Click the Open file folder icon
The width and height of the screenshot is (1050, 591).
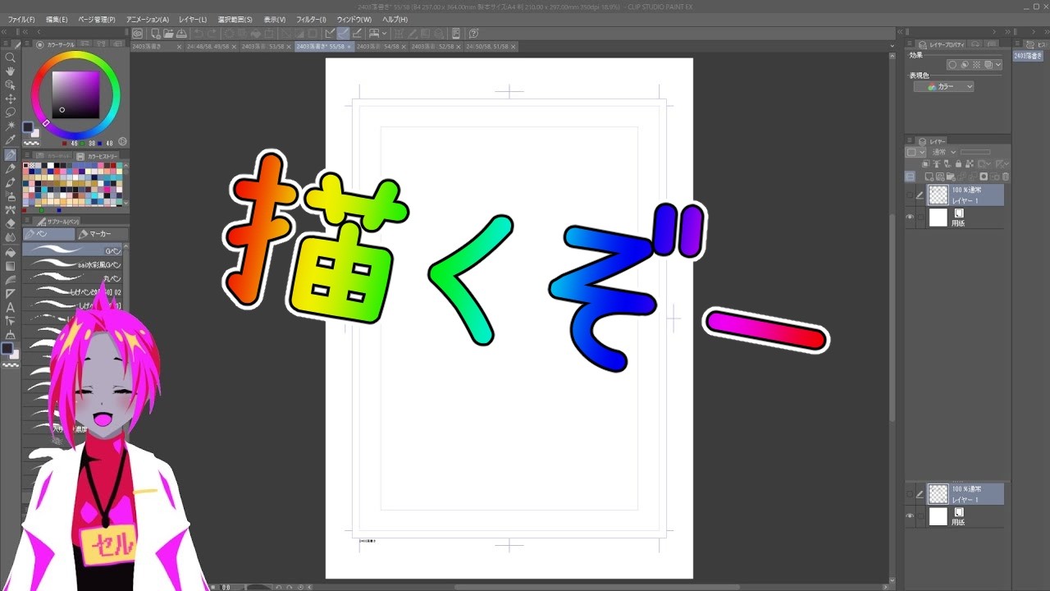point(168,34)
